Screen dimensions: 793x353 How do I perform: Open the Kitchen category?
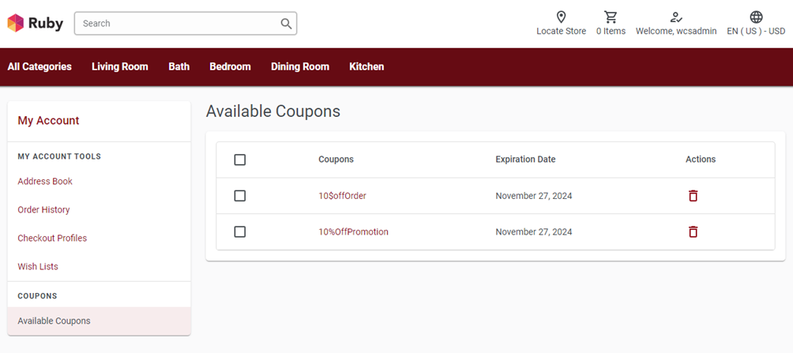point(366,67)
